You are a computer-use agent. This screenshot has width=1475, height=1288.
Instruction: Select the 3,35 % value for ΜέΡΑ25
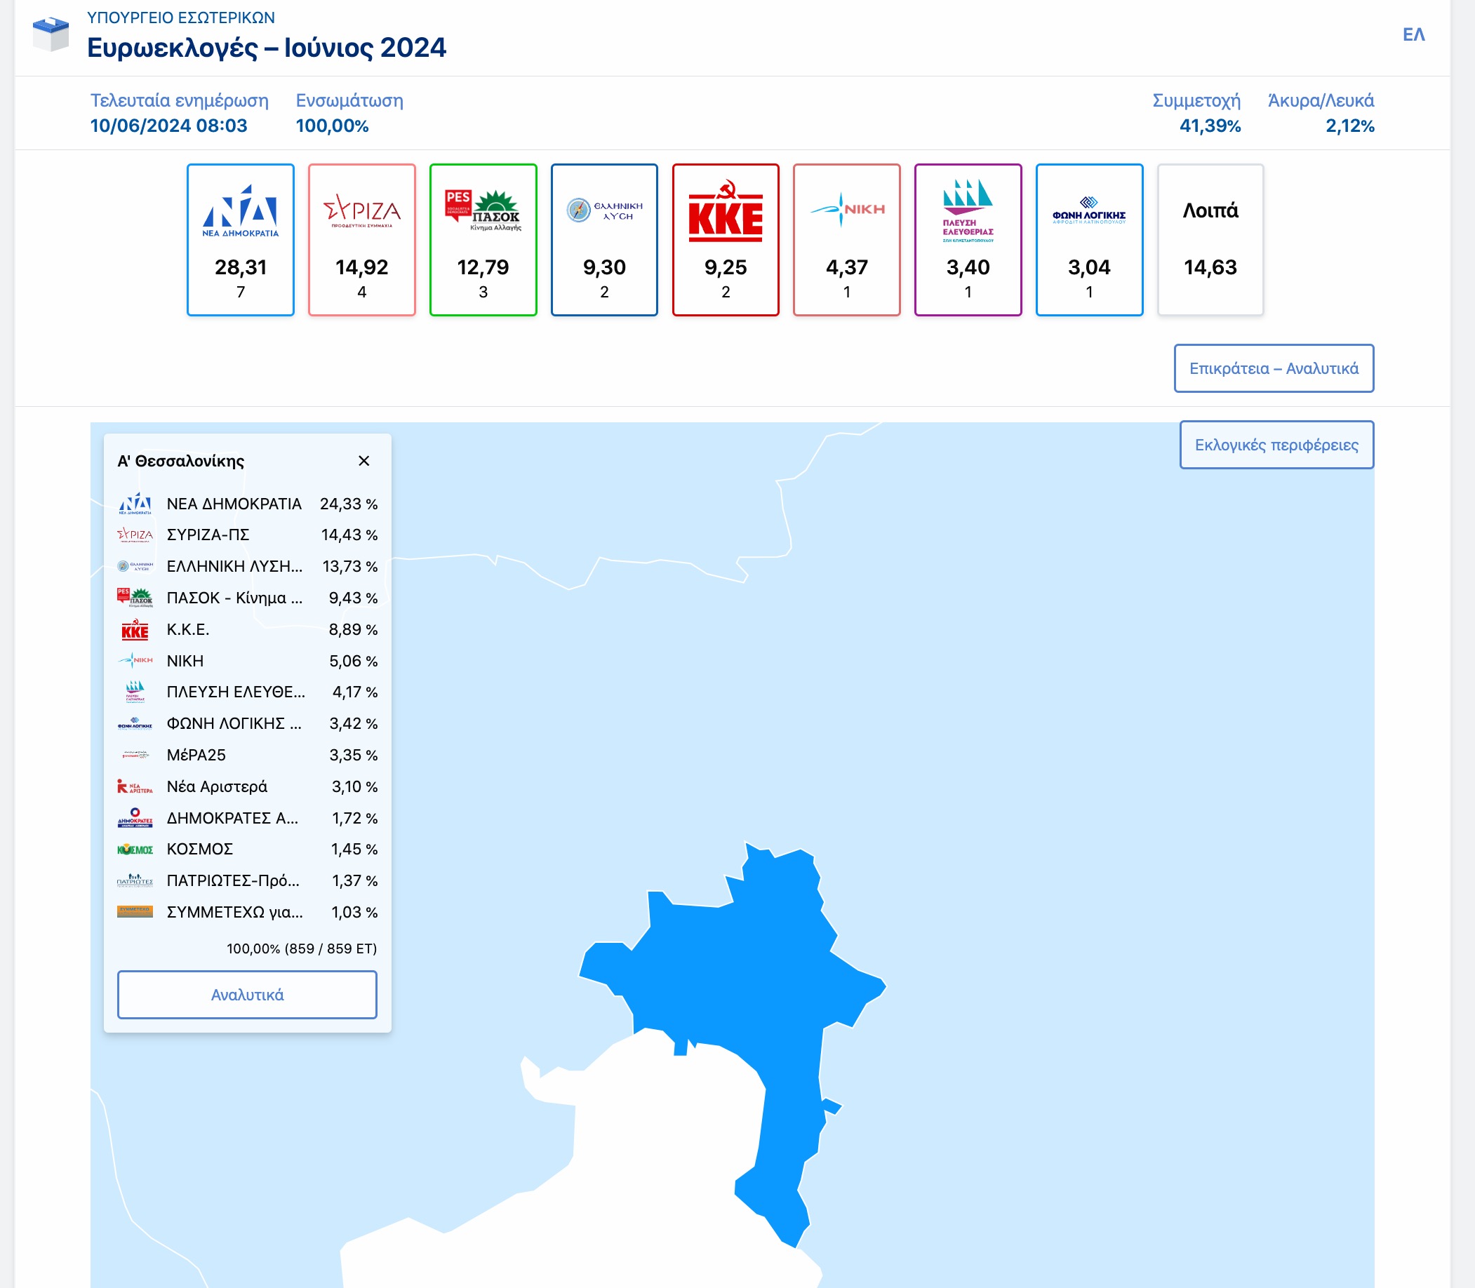pyautogui.click(x=354, y=756)
